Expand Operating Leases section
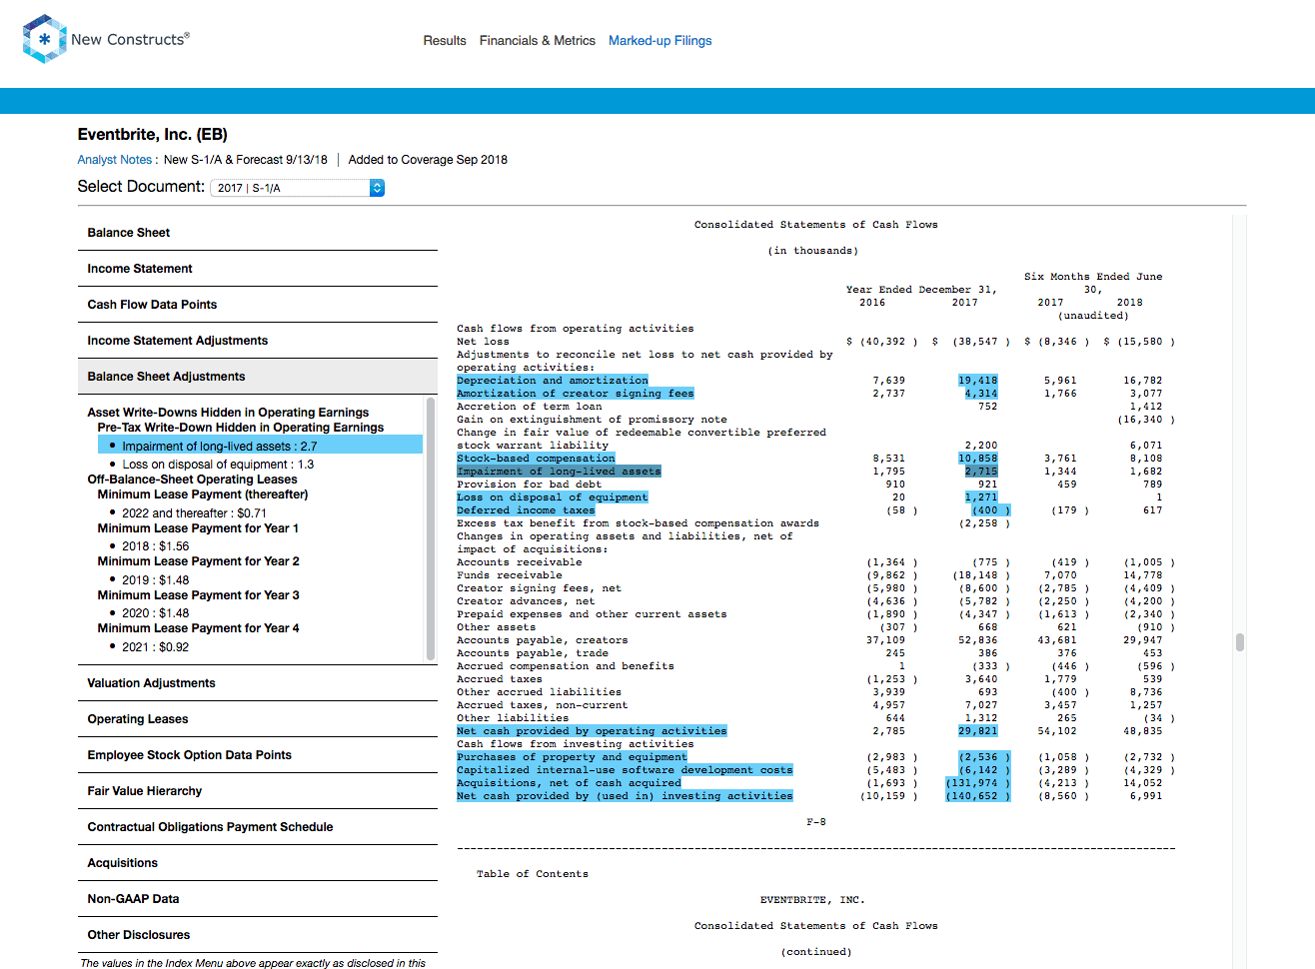The width and height of the screenshot is (1315, 969). click(x=258, y=719)
